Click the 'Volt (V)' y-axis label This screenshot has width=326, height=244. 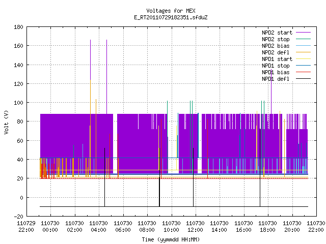coord(6,122)
